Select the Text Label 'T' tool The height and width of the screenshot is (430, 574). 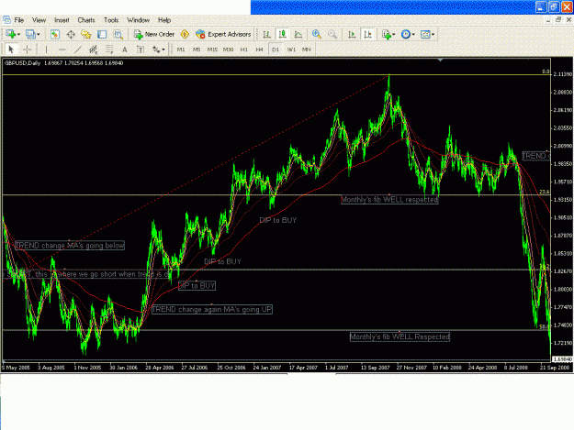pyautogui.click(x=141, y=50)
